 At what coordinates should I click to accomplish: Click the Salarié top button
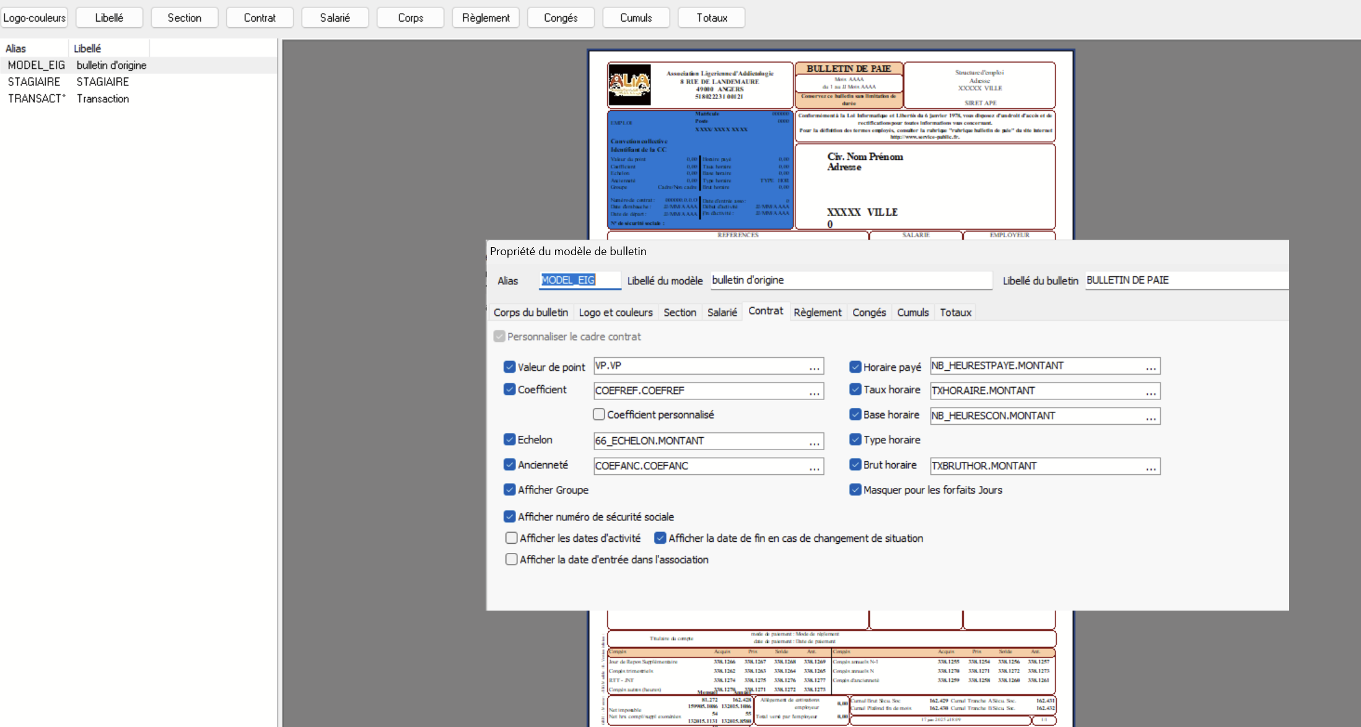click(335, 17)
